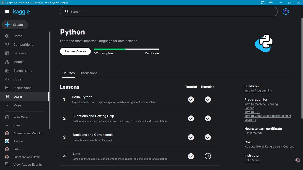Open the Hello, Python lesson title
This screenshot has width=303, height=170.
(82, 97)
